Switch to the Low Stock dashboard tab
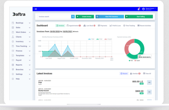Viewport: 169px width, 110px height. pos(89,26)
